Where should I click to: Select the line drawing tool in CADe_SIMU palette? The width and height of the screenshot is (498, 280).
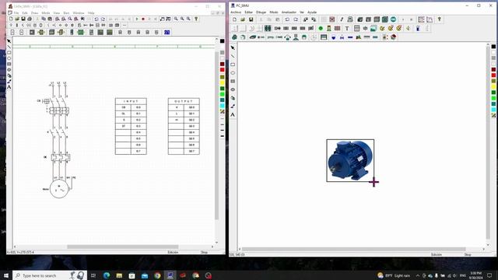click(9, 47)
